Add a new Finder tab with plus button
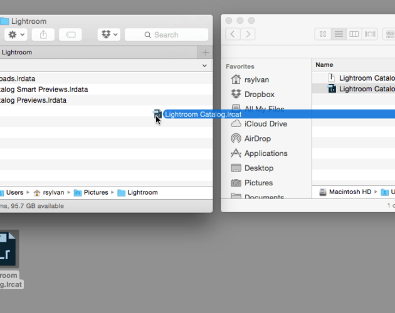The height and width of the screenshot is (313, 395). point(205,53)
